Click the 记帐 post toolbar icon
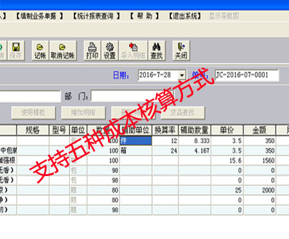Image resolution: width=289 pixels, height=239 pixels. [40, 51]
